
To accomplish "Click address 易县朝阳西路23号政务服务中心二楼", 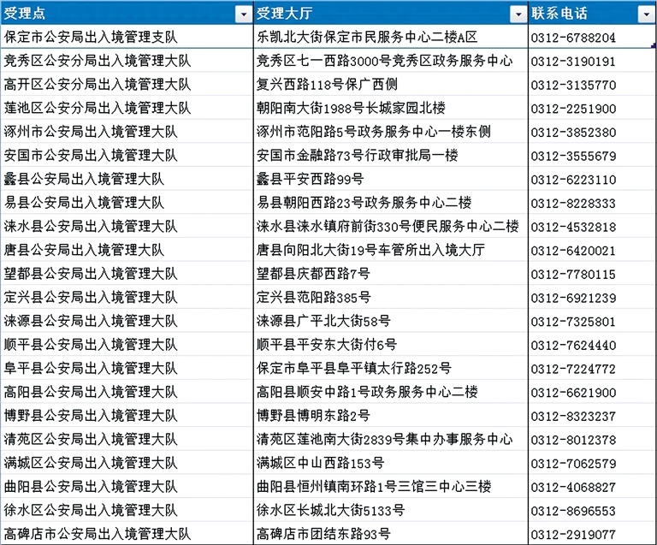I will [364, 203].
